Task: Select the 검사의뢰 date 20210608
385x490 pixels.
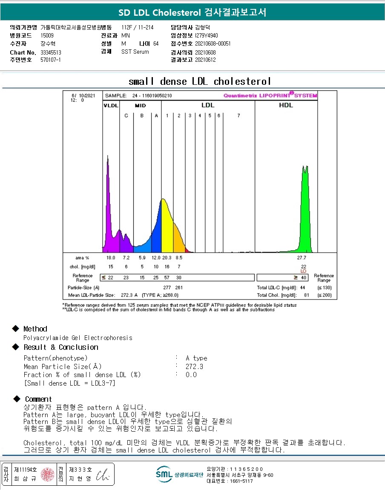Action: pyautogui.click(x=205, y=52)
